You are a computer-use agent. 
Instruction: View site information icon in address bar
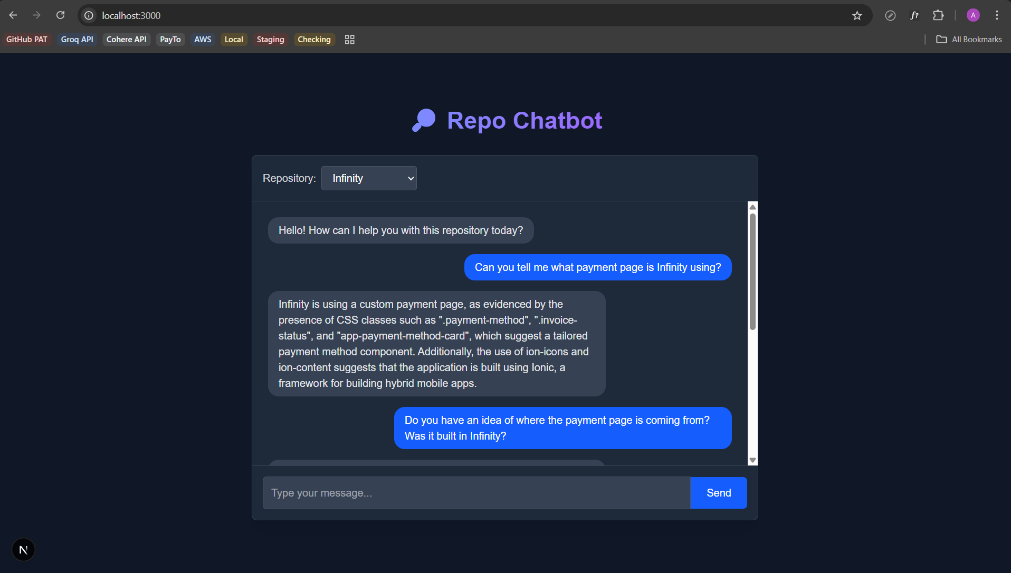point(89,15)
